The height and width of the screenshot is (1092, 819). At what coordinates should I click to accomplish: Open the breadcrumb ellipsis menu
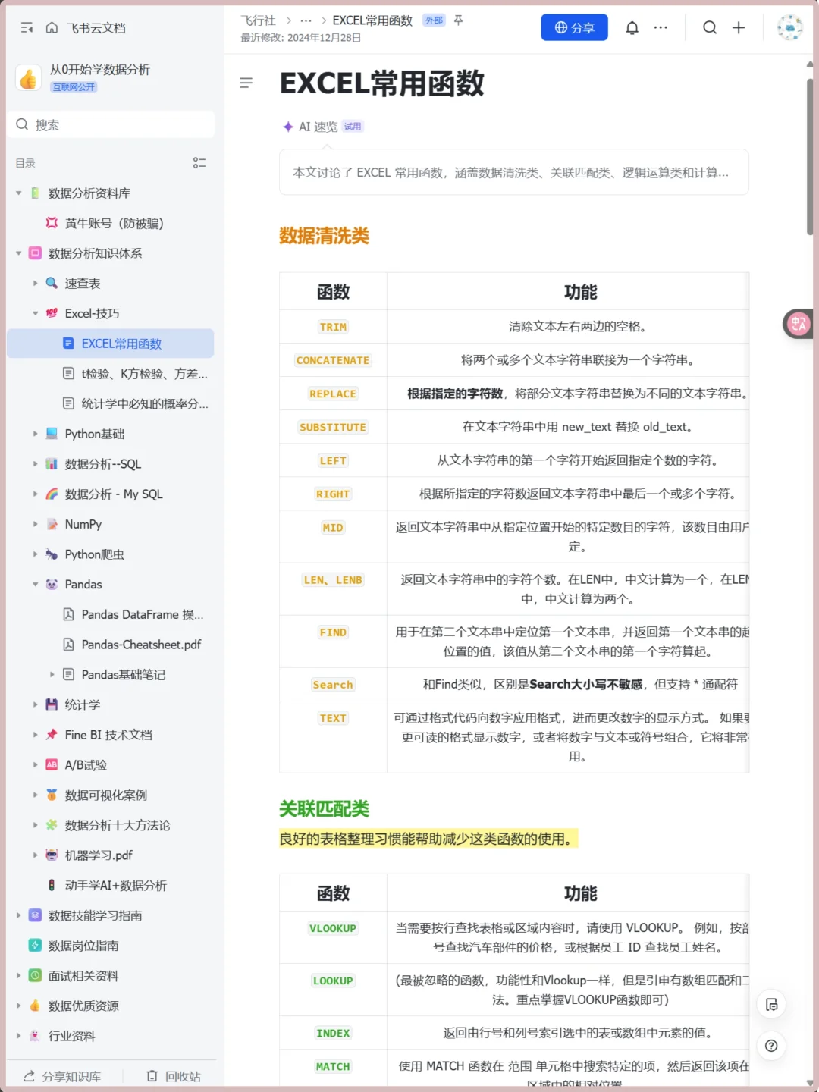coord(306,20)
